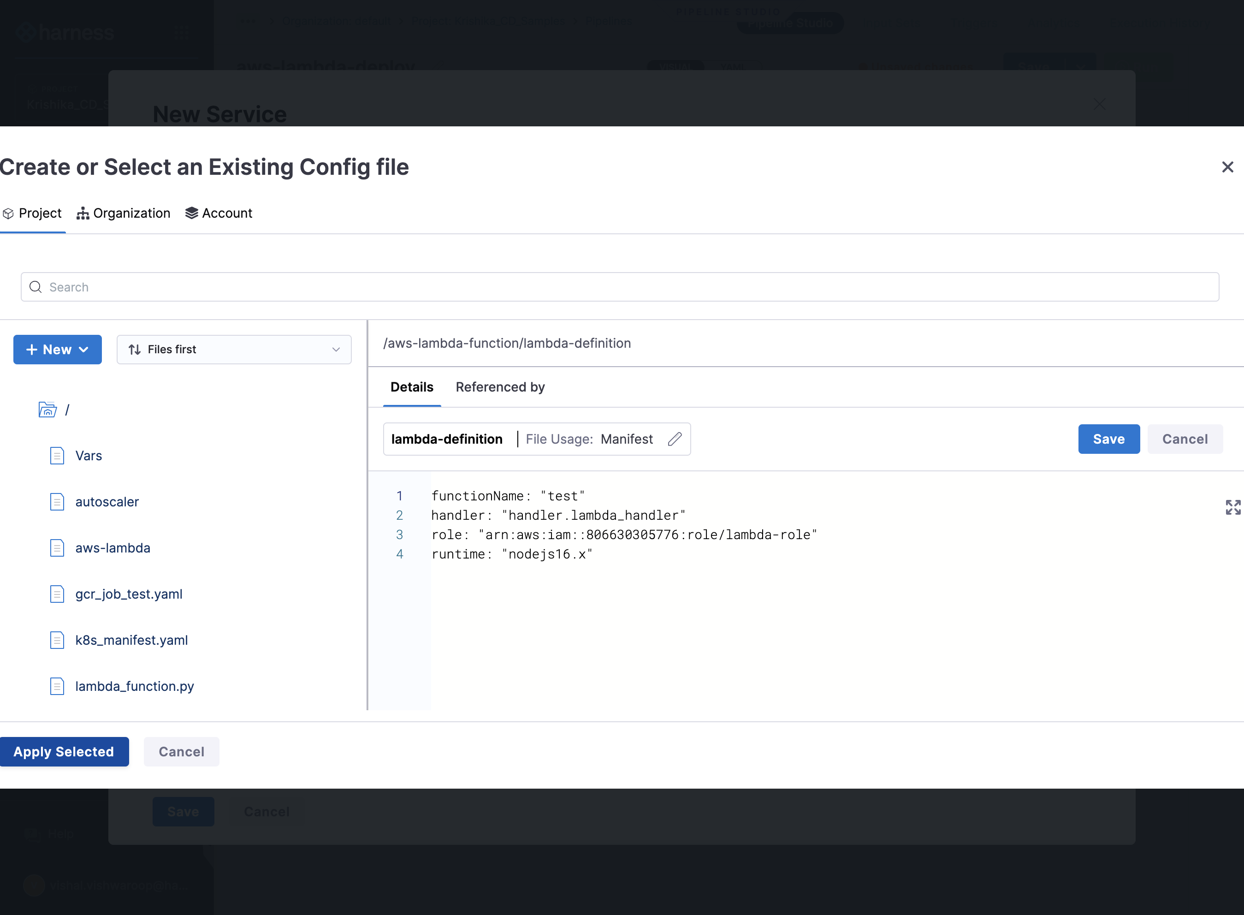Screen dimensions: 1244x915
Task: Save the lambda-definition file
Action: tap(1108, 439)
